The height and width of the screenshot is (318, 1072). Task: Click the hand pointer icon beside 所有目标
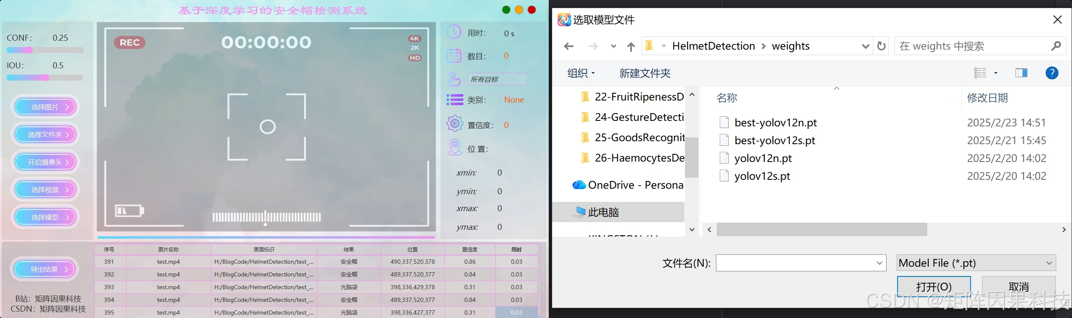[454, 79]
